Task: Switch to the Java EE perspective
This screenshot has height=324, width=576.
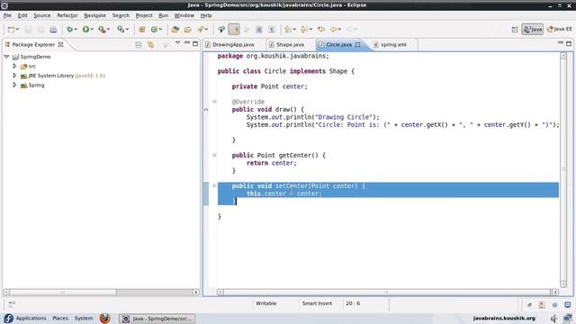Action: (560, 30)
